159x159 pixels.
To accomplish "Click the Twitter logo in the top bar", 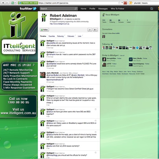I will point(28,9).
